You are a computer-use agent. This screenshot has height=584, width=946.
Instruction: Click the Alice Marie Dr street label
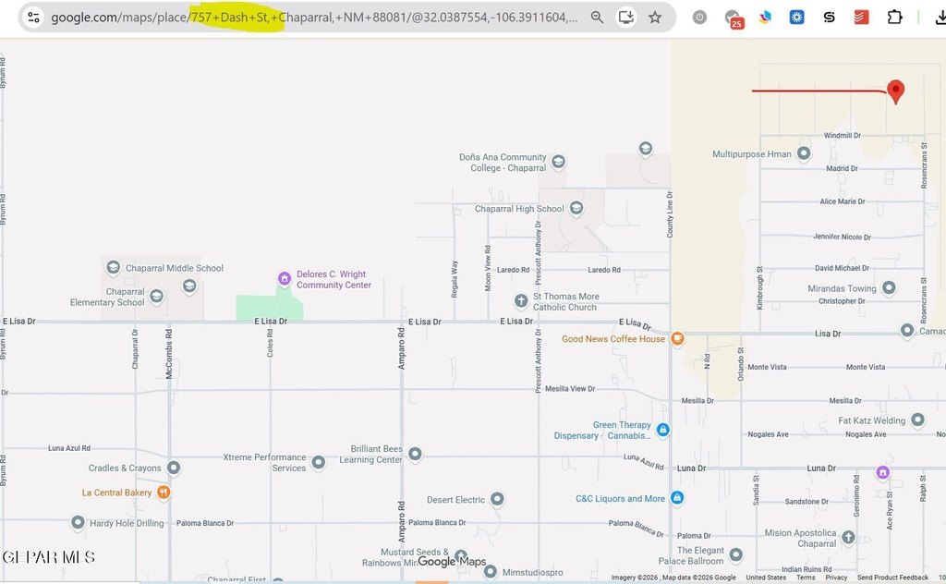click(x=843, y=201)
